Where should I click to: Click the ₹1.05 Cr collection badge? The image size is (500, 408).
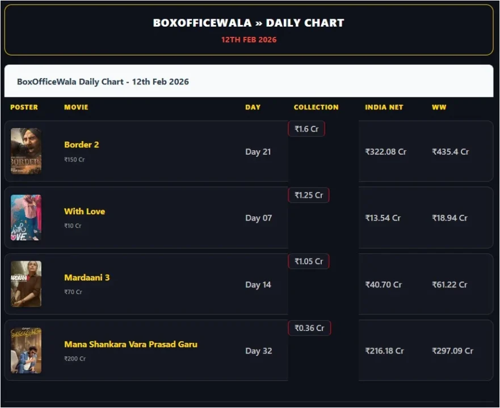pyautogui.click(x=309, y=262)
